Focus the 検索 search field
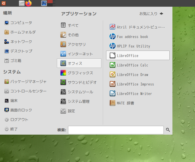This screenshot has height=162, width=195. coord(116,130)
